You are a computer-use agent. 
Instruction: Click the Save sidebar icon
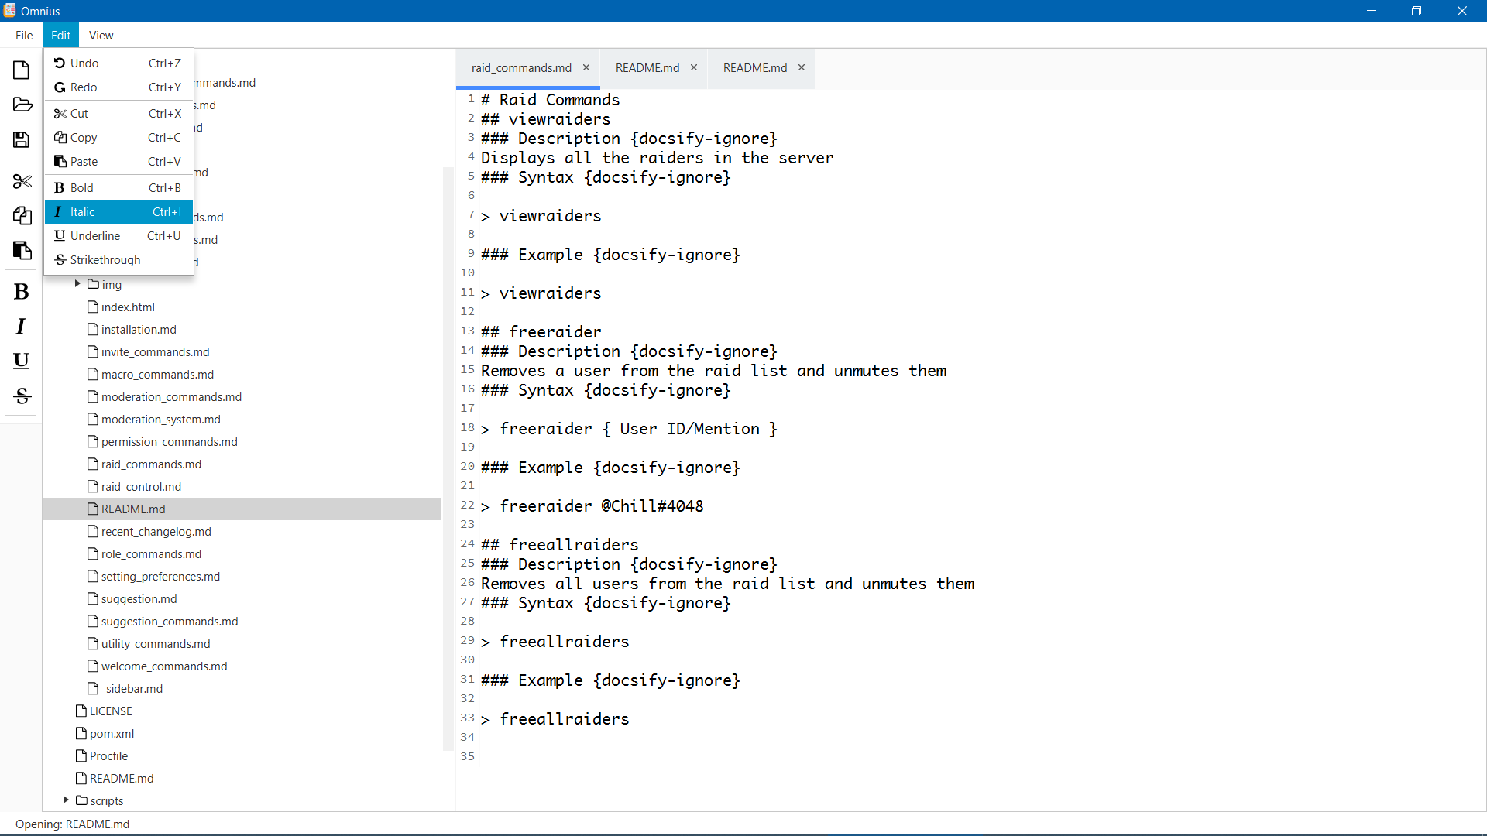click(22, 139)
